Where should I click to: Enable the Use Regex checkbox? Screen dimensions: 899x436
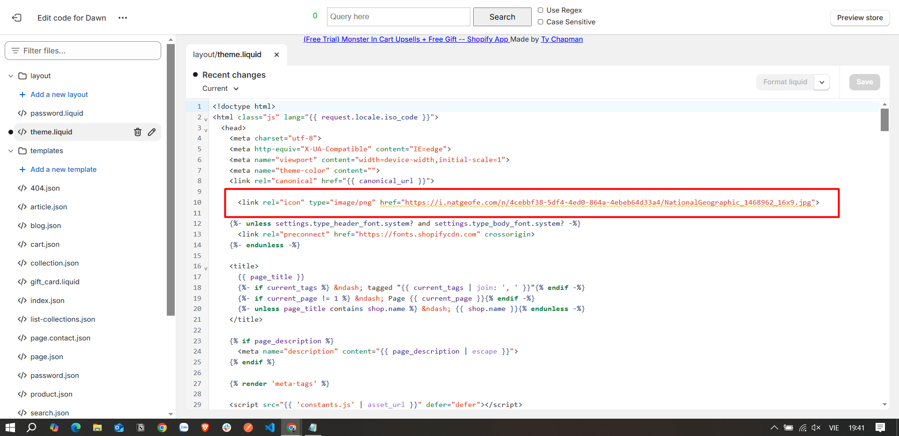coord(541,10)
